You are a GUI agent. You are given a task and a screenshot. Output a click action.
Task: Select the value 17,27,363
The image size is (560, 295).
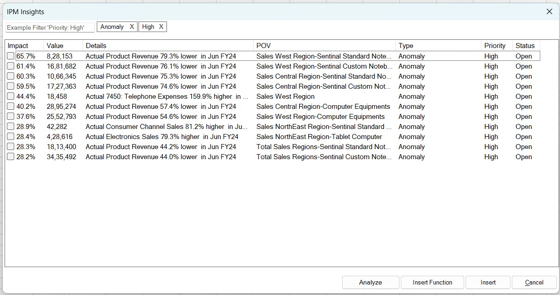(61, 86)
